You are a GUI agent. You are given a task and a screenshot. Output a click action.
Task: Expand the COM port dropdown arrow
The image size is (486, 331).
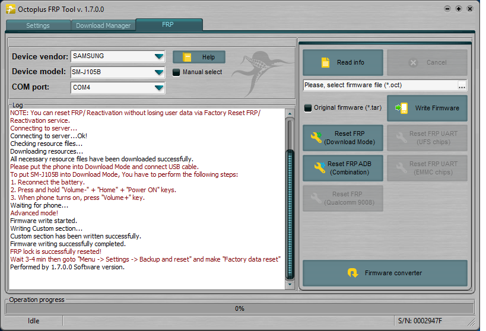pos(159,88)
